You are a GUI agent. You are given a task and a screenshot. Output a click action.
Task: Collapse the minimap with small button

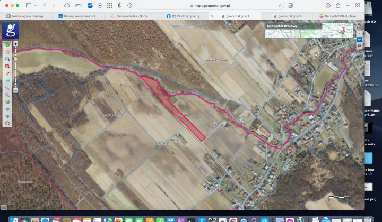click(x=359, y=34)
